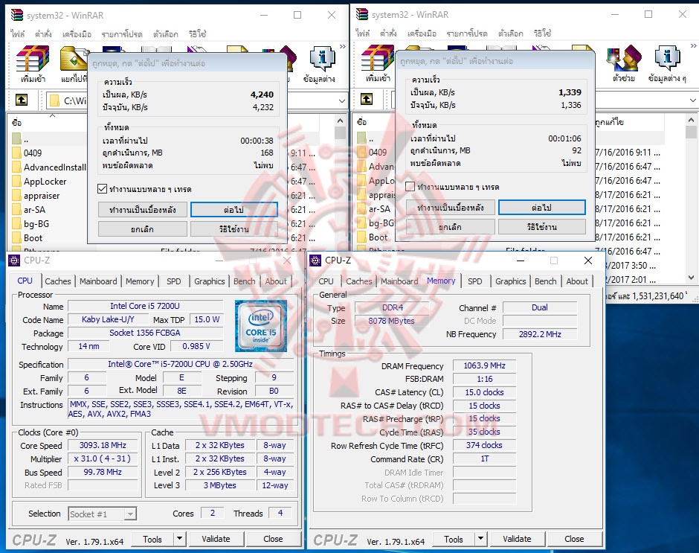This screenshot has height=553, width=699.
Task: Click the Intel Core i5 logo badge
Action: [261, 326]
